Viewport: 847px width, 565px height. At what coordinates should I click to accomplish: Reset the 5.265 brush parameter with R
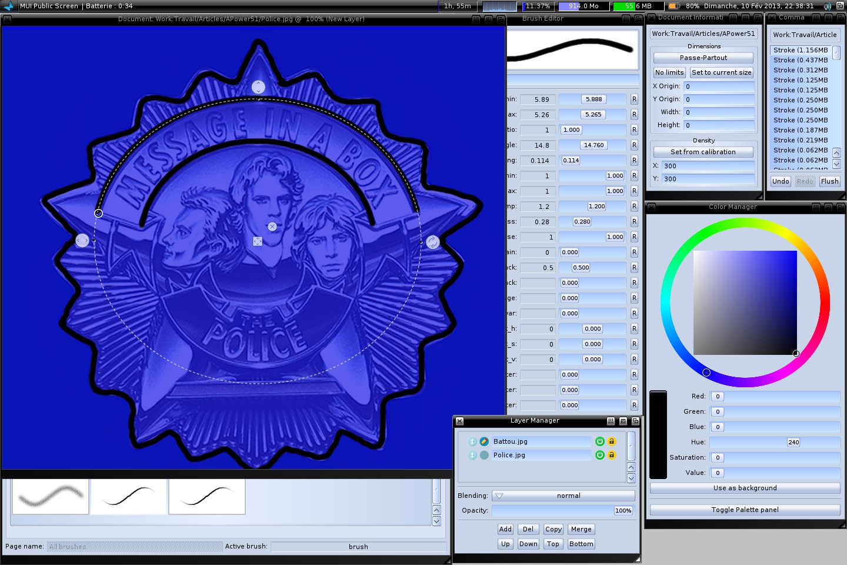(x=634, y=115)
